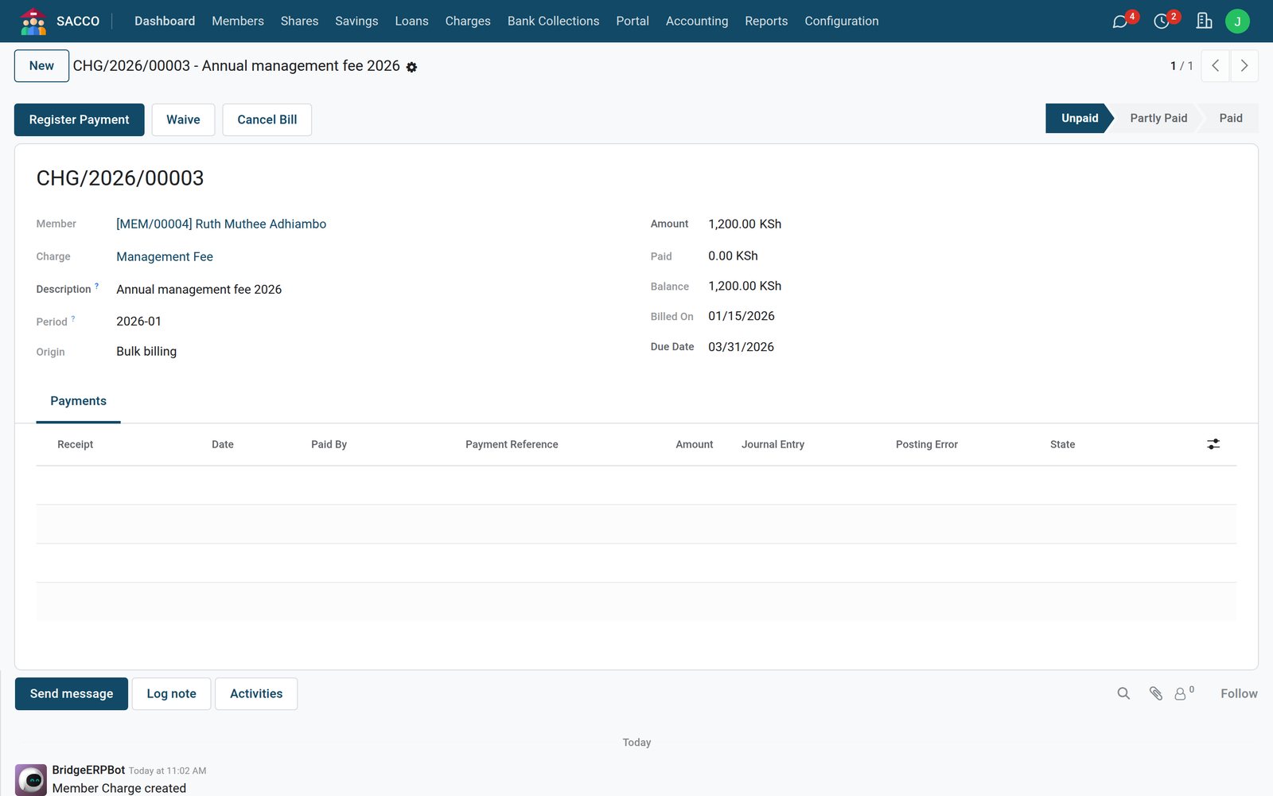The height and width of the screenshot is (796, 1273).
Task: Show help for the Description field
Action: [x=97, y=285]
